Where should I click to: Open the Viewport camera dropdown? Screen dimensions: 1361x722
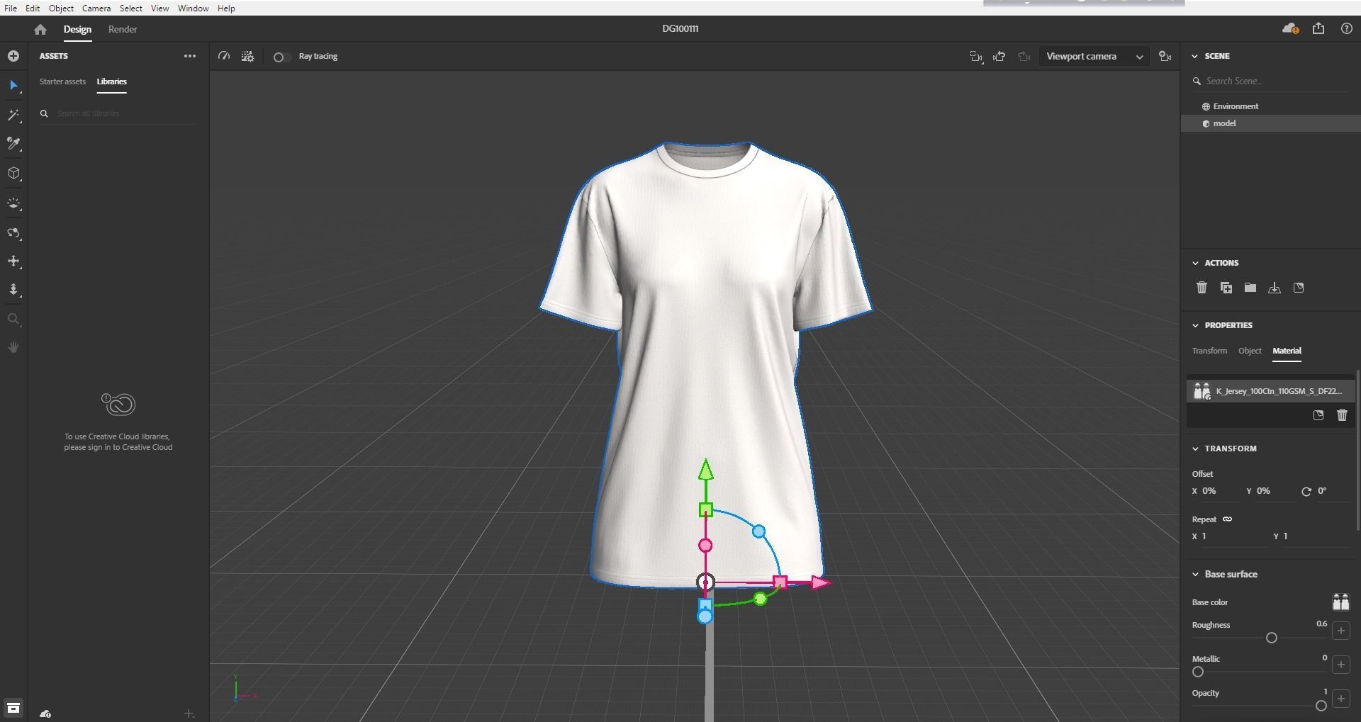(x=1094, y=57)
